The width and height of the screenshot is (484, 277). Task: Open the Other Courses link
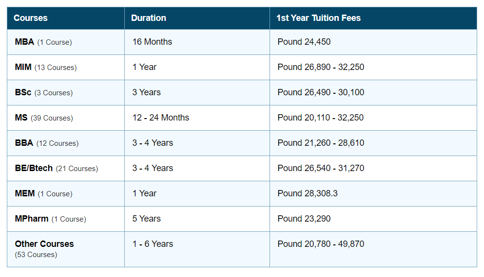pyautogui.click(x=44, y=244)
